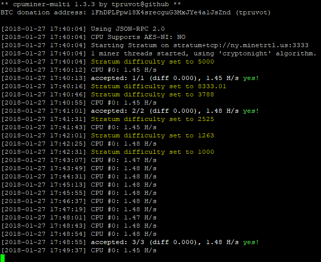
Task: Click the '1 miner threads started' line
Action: (159, 53)
